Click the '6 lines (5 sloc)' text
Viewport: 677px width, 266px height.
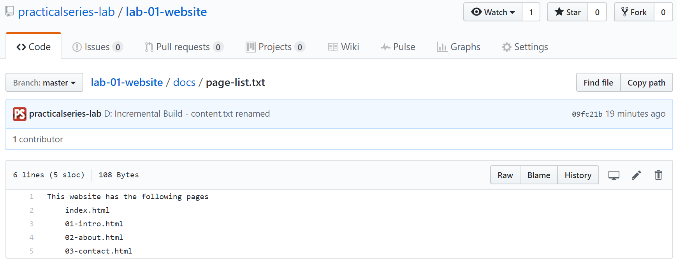(x=49, y=175)
